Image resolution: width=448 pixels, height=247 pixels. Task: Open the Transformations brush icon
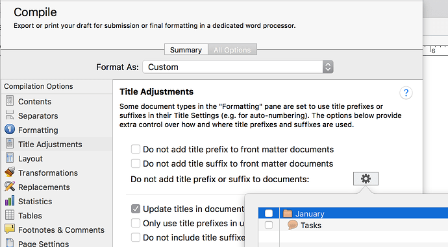pyautogui.click(x=10, y=172)
